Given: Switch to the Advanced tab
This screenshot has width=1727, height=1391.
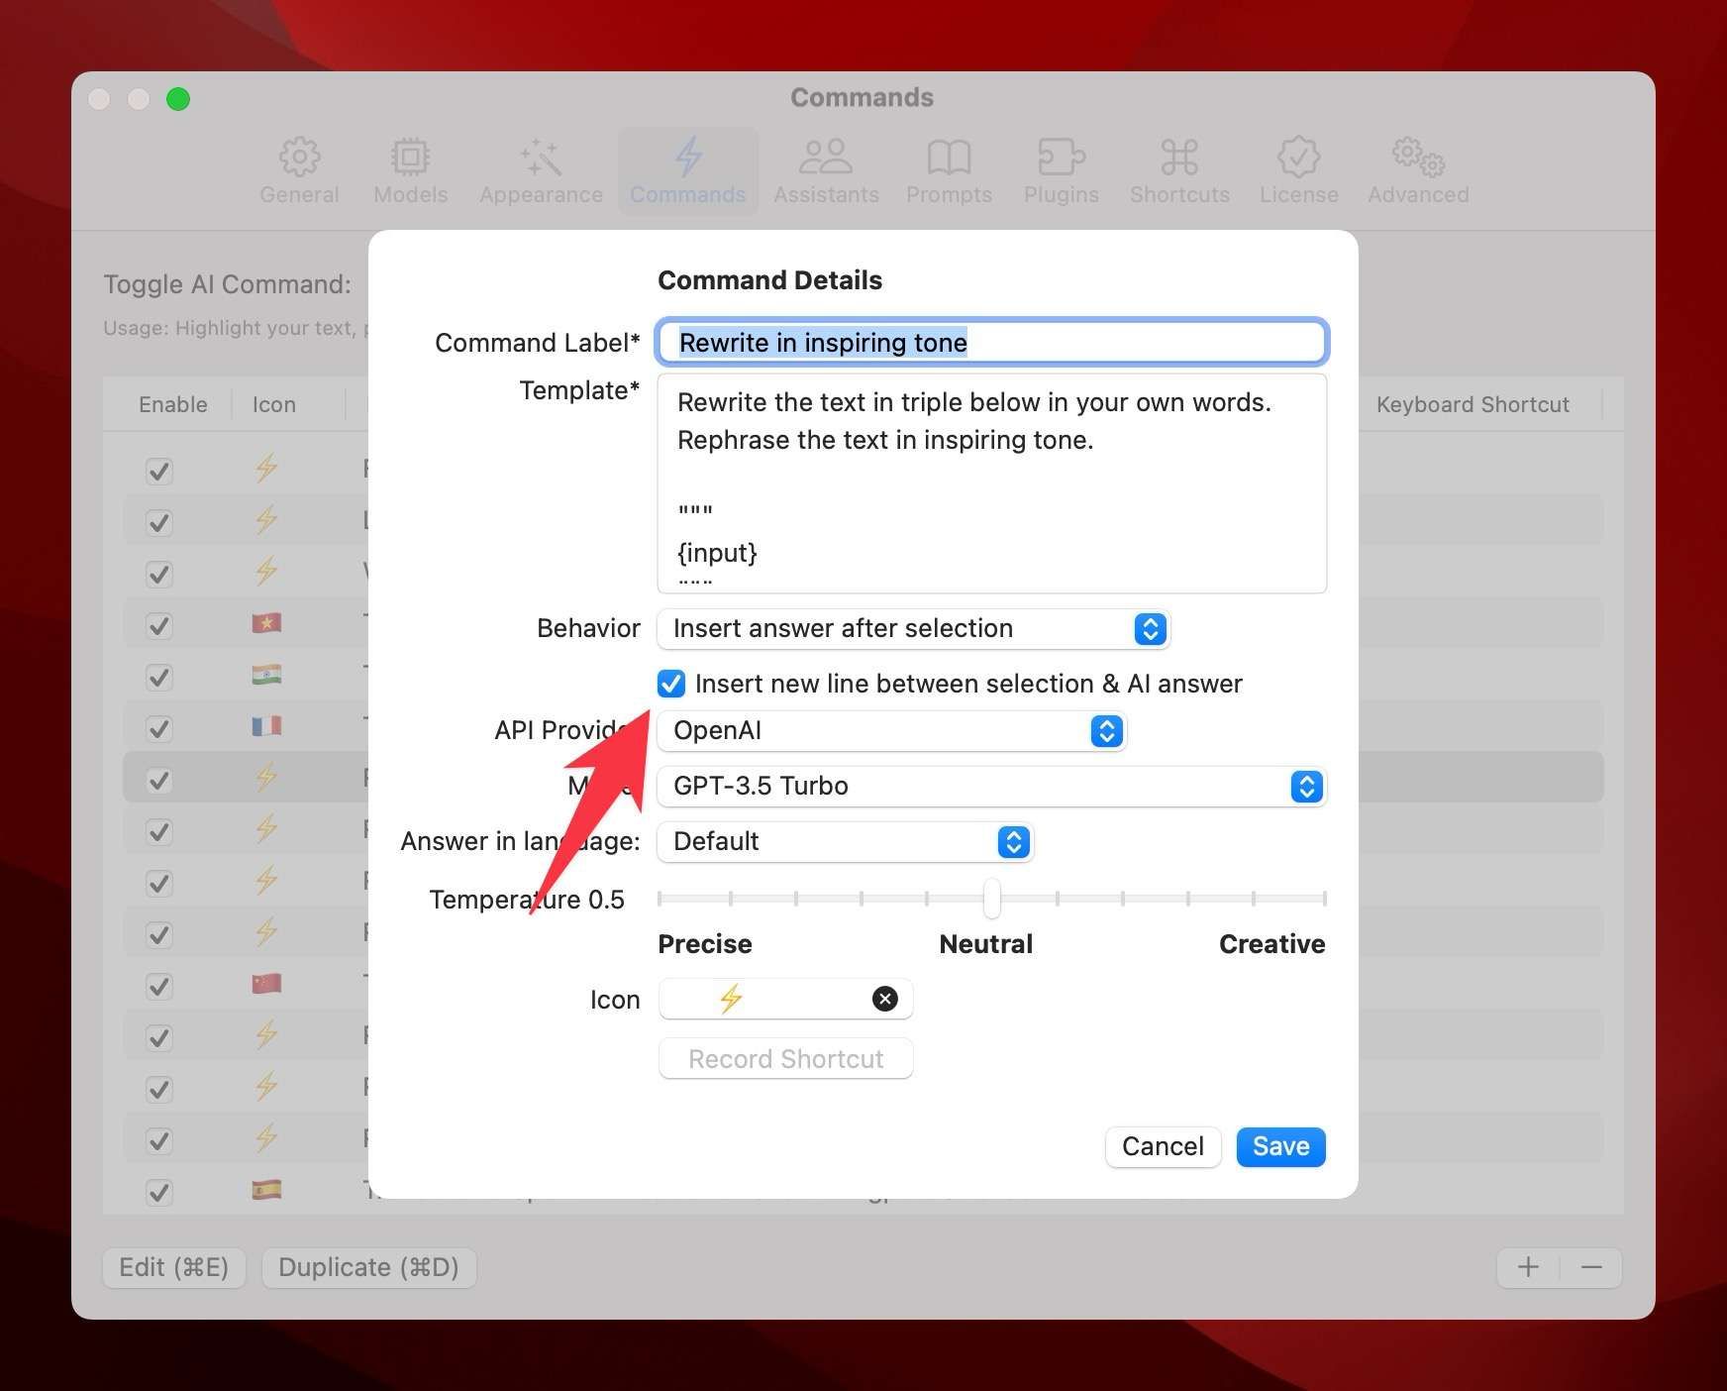Looking at the screenshot, I should click(1418, 170).
